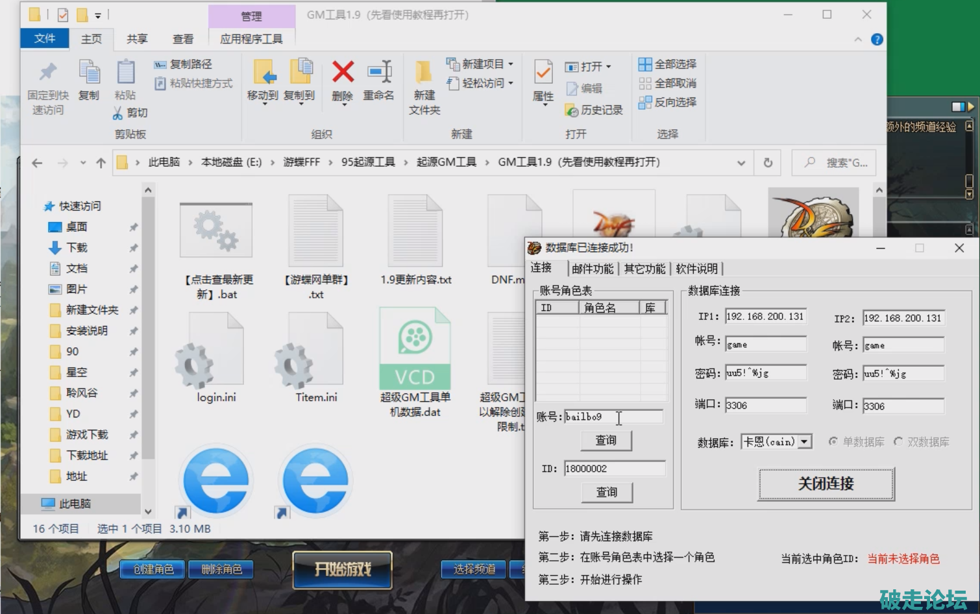The width and height of the screenshot is (980, 614).
Task: Switch to the 邮件功能 tab
Action: click(592, 269)
